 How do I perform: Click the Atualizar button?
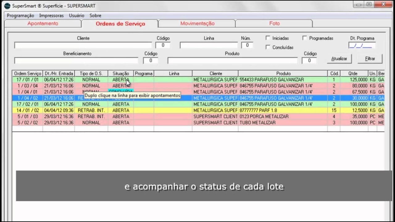pyautogui.click(x=339, y=59)
